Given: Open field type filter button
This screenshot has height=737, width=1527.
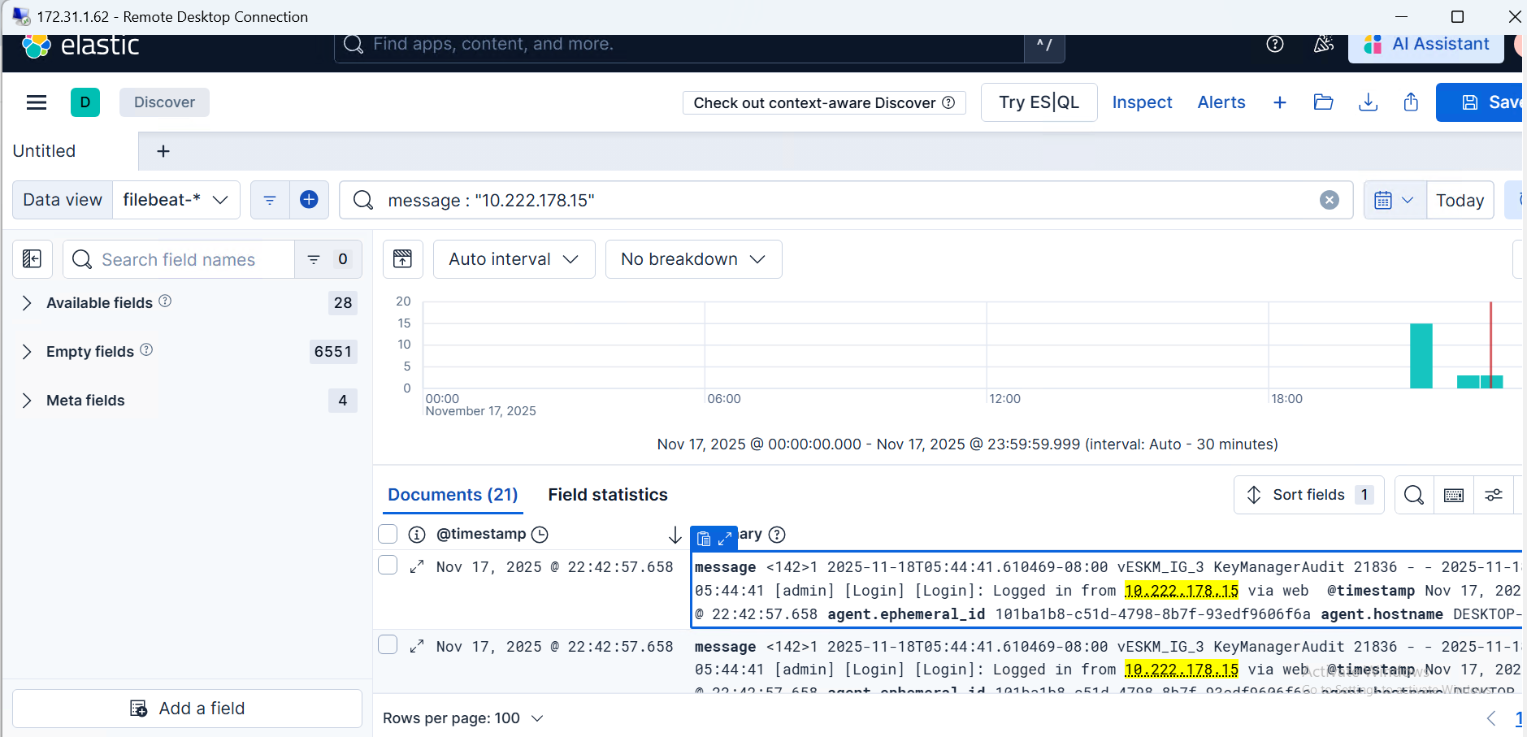Looking at the screenshot, I should coord(328,259).
